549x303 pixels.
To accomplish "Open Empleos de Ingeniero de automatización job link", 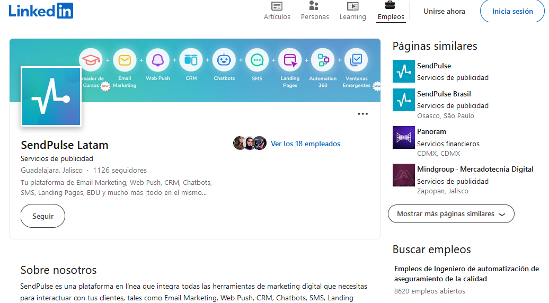I will pos(466,274).
